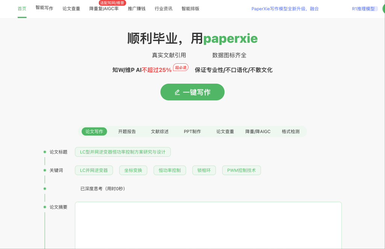This screenshot has width=385, height=249.
Task: Click the LC并网逆变器 keyword tag
Action: click(x=94, y=170)
